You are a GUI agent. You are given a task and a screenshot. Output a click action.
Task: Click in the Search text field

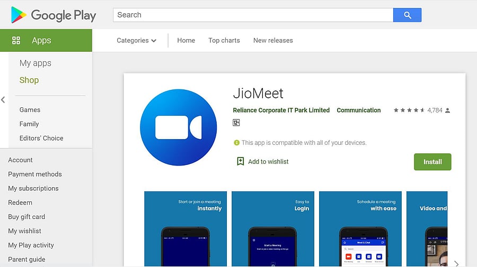[253, 15]
